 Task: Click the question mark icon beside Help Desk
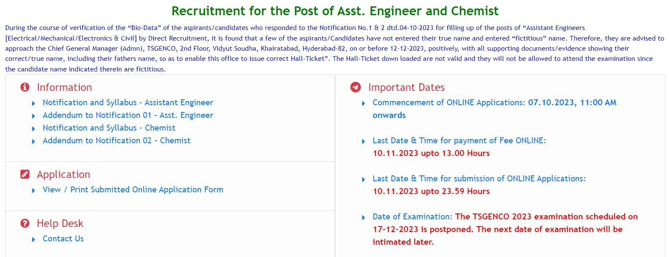click(24, 223)
